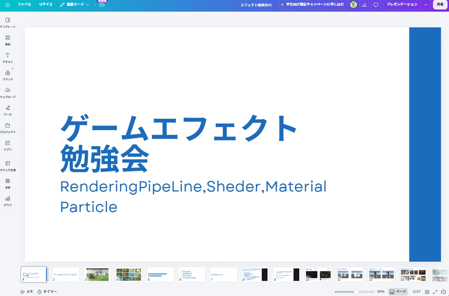Screen dimensions: 449x296
Task: Select slide 4 thumbnail with image grid
Action: pyautogui.click(x=129, y=274)
